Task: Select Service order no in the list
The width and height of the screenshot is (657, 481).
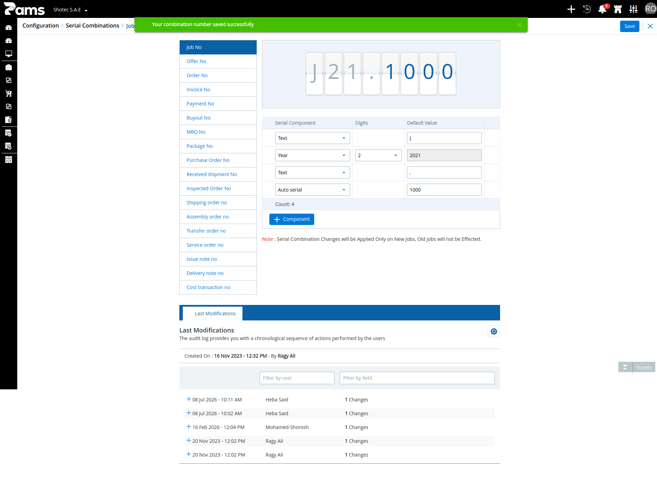Action: click(x=218, y=245)
